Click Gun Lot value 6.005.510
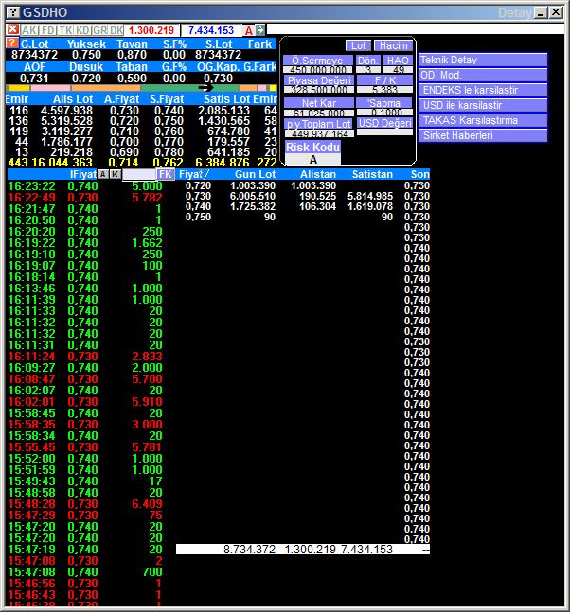 [x=253, y=196]
